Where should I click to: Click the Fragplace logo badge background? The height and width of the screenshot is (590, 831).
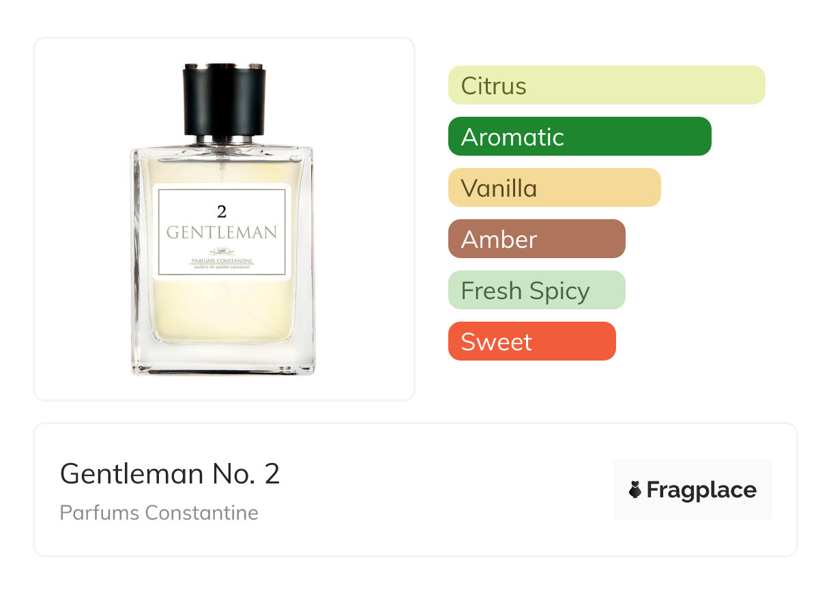[692, 490]
